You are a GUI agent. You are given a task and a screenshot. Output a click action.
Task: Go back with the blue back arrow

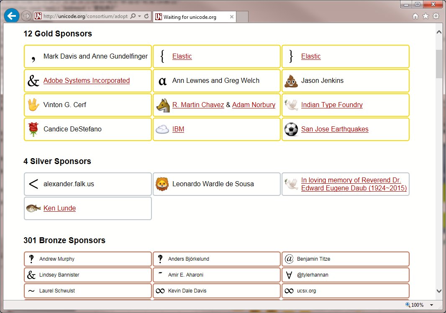point(12,15)
